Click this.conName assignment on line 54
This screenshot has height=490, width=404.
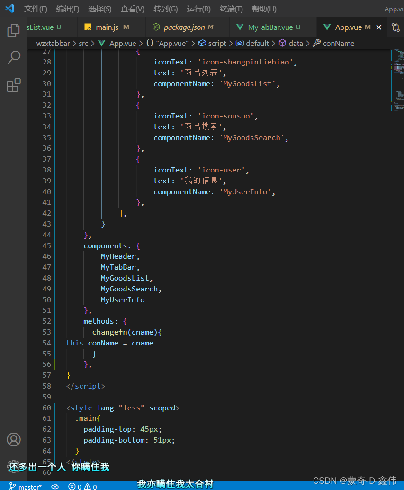pyautogui.click(x=109, y=343)
